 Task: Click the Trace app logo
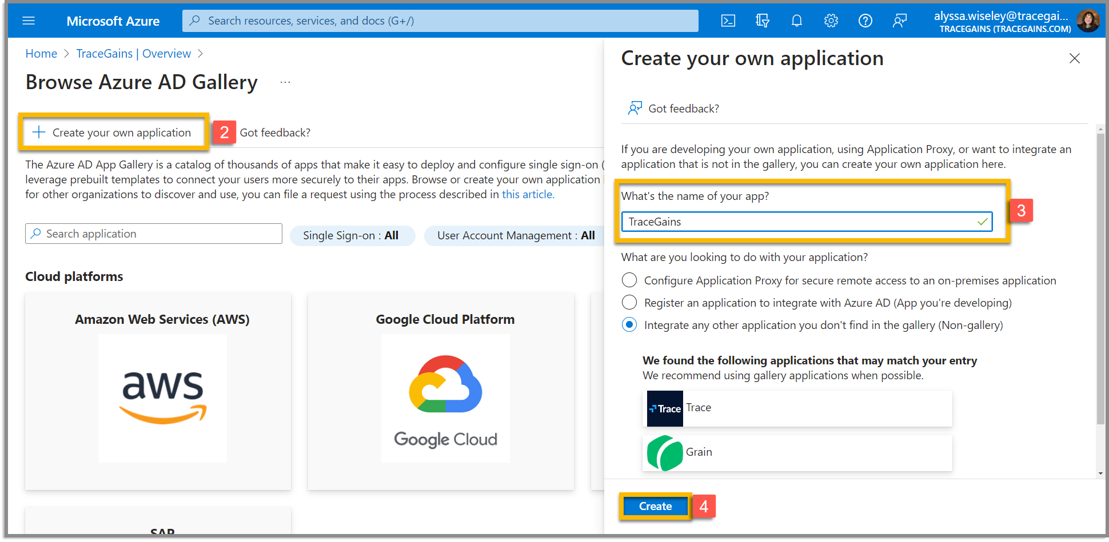tap(665, 408)
